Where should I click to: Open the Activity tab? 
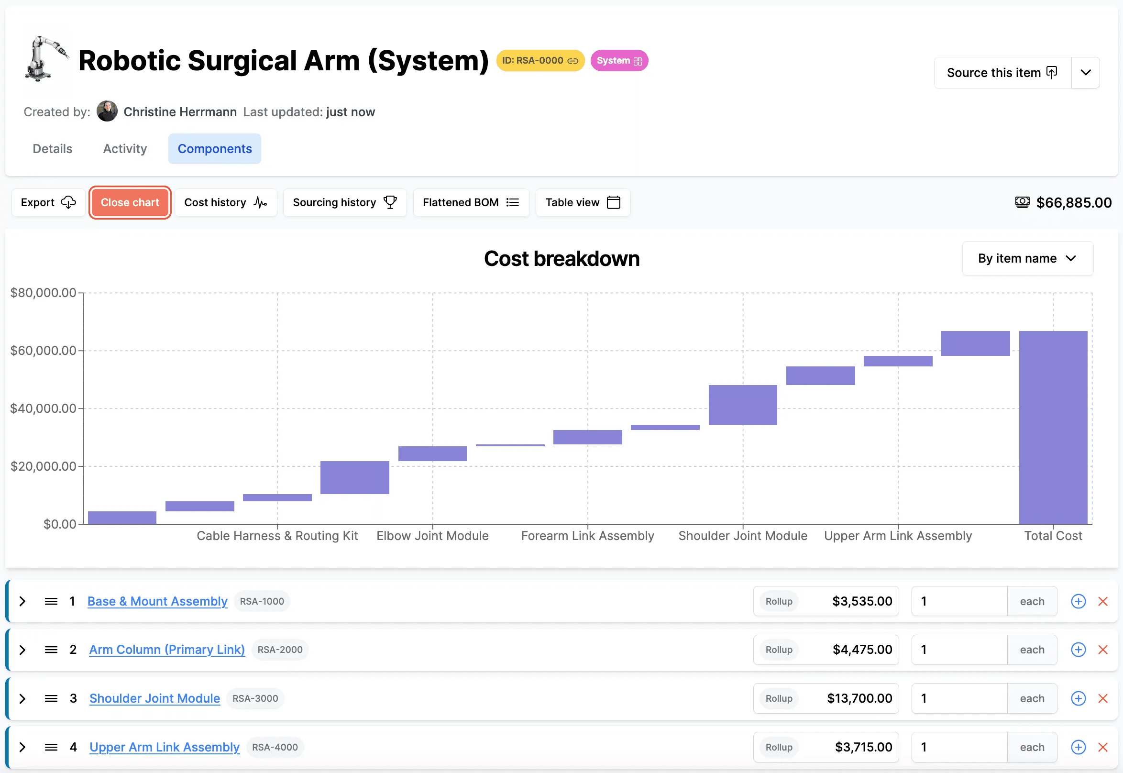pos(125,149)
